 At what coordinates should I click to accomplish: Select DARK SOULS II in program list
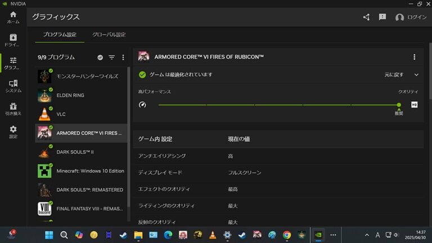click(81, 152)
